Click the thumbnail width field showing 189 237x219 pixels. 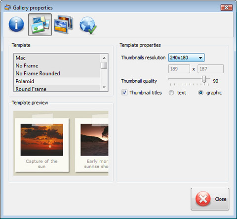pos(179,69)
